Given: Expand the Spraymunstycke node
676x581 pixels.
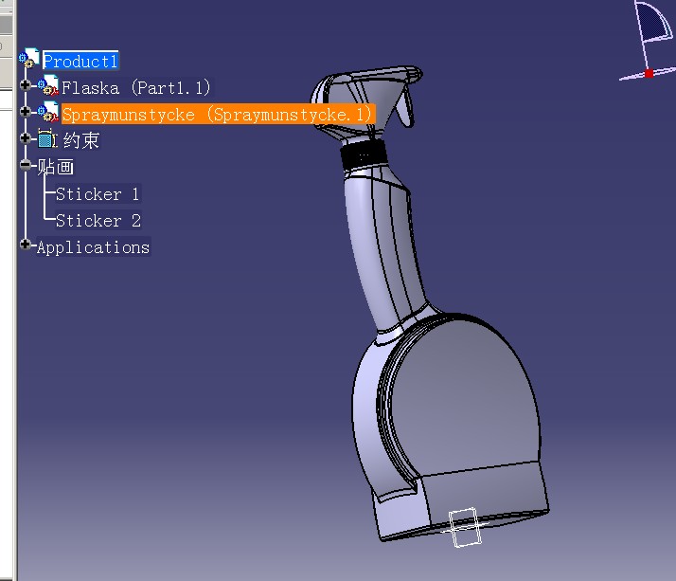Looking at the screenshot, I should click(x=26, y=111).
